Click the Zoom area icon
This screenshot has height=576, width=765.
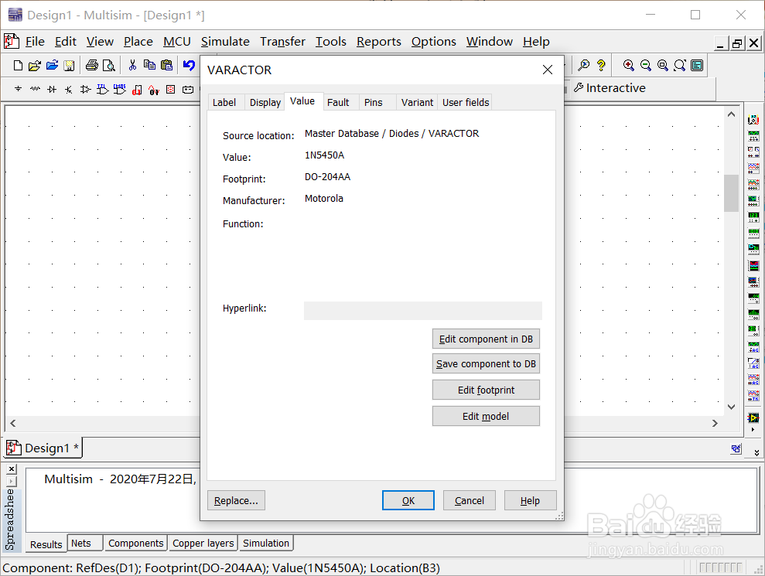(x=663, y=66)
